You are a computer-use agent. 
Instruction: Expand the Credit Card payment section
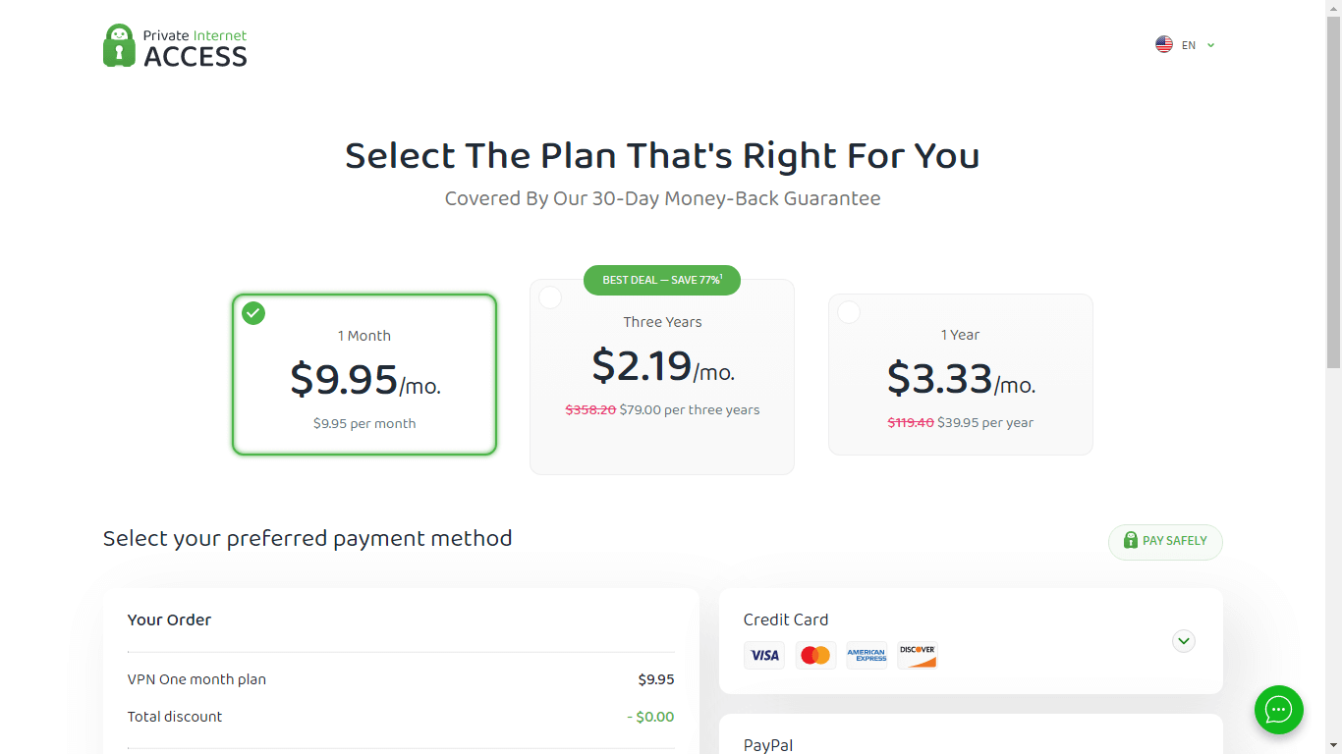[1184, 641]
